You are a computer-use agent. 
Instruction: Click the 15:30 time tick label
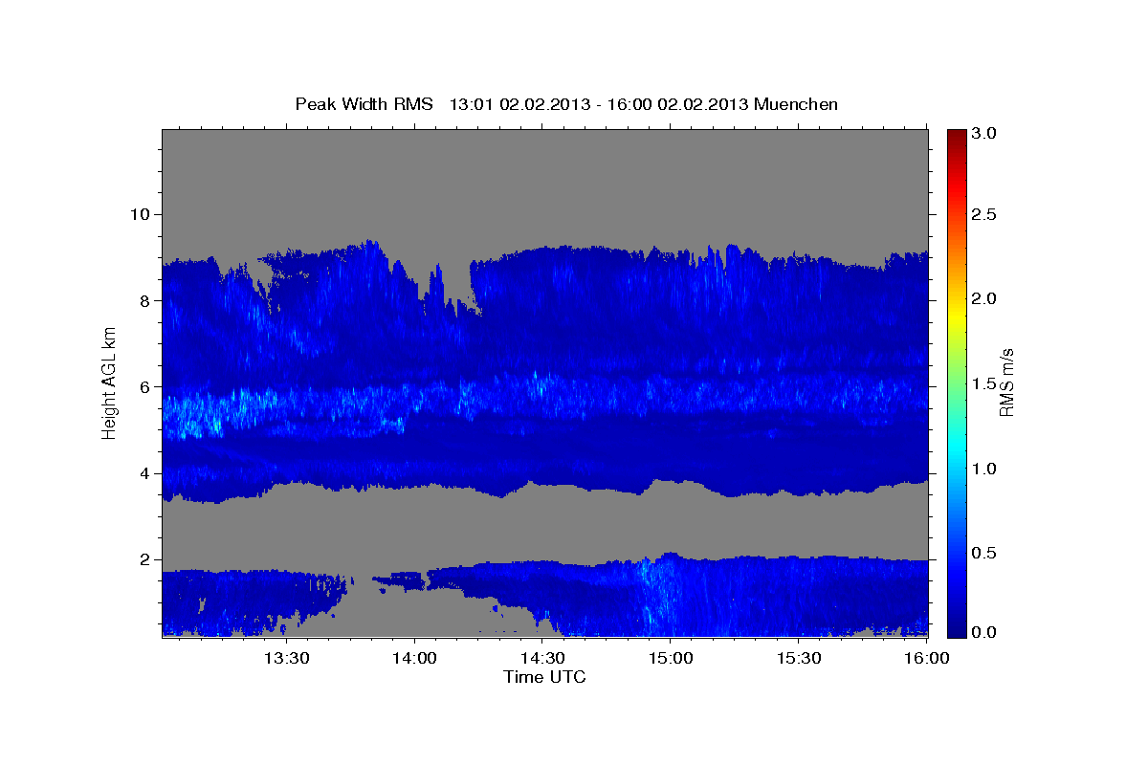click(x=799, y=658)
